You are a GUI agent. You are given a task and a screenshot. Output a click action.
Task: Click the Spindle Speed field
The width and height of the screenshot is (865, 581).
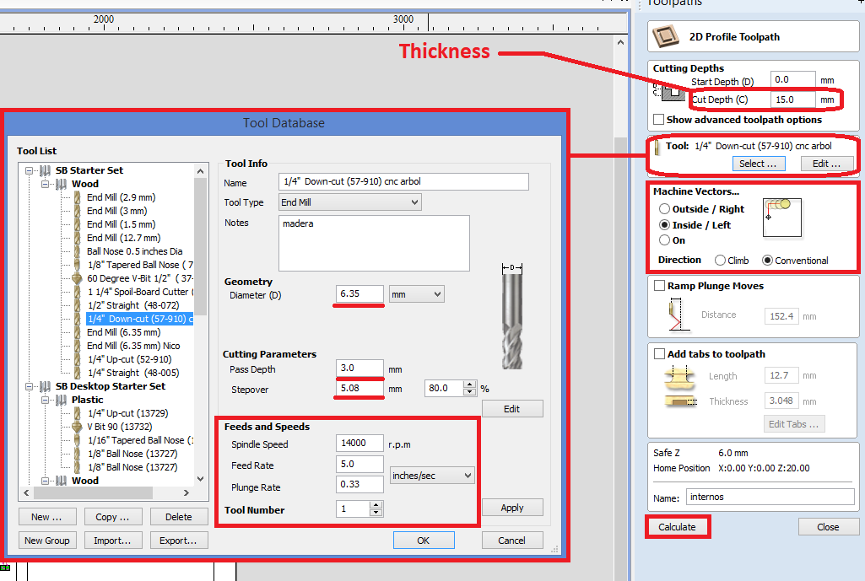coord(360,444)
